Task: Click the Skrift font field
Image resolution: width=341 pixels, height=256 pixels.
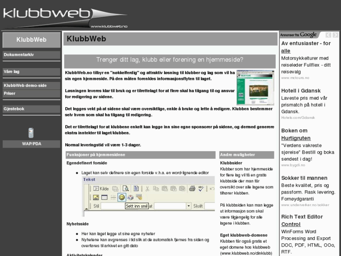Action: pos(210,206)
